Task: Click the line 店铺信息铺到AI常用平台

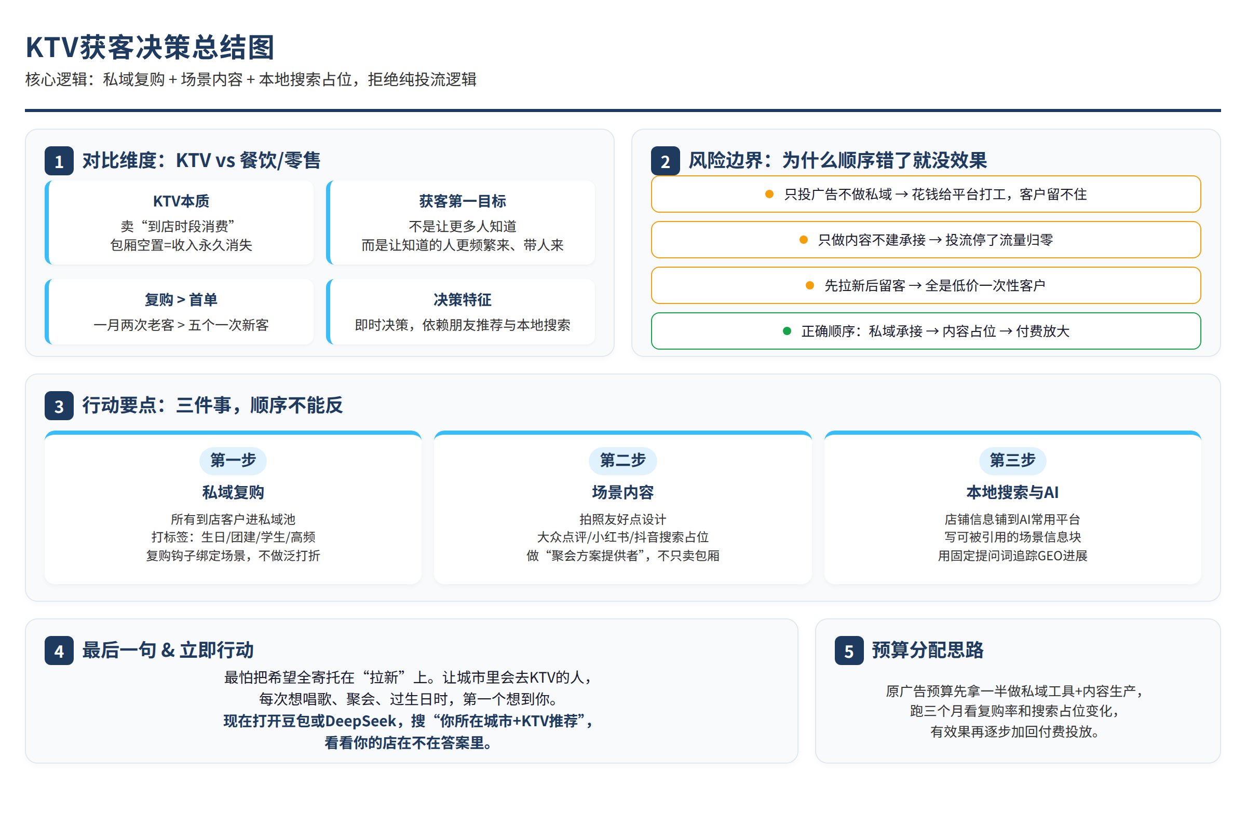Action: point(1013,519)
